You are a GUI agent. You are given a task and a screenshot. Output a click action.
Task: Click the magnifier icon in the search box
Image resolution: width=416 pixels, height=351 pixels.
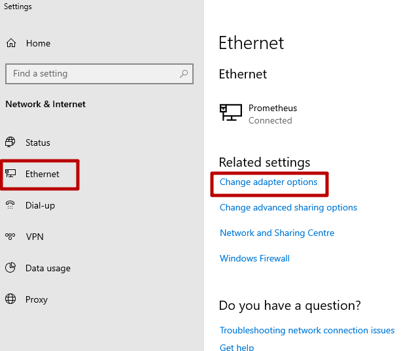pos(184,74)
